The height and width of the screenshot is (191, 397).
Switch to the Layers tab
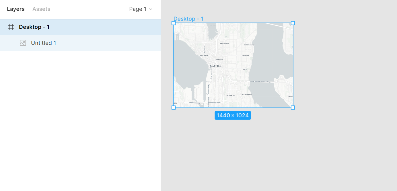coord(15,9)
